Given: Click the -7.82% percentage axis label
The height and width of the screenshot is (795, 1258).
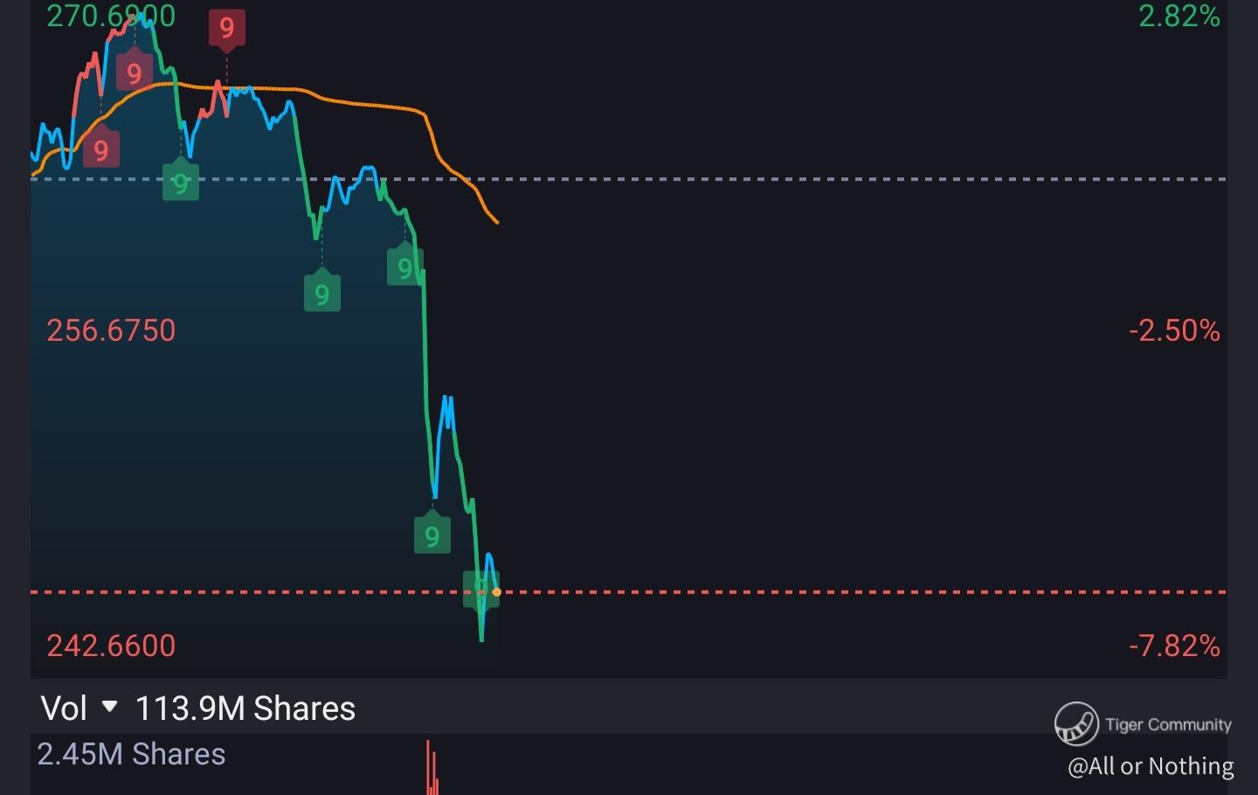Looking at the screenshot, I should click(1175, 646).
